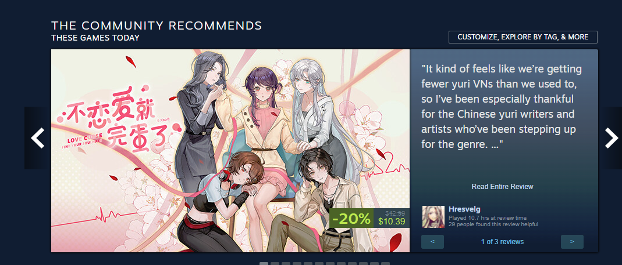Open reviewer Hresvelg's avatar picture
The image size is (622, 265).
pos(433,217)
